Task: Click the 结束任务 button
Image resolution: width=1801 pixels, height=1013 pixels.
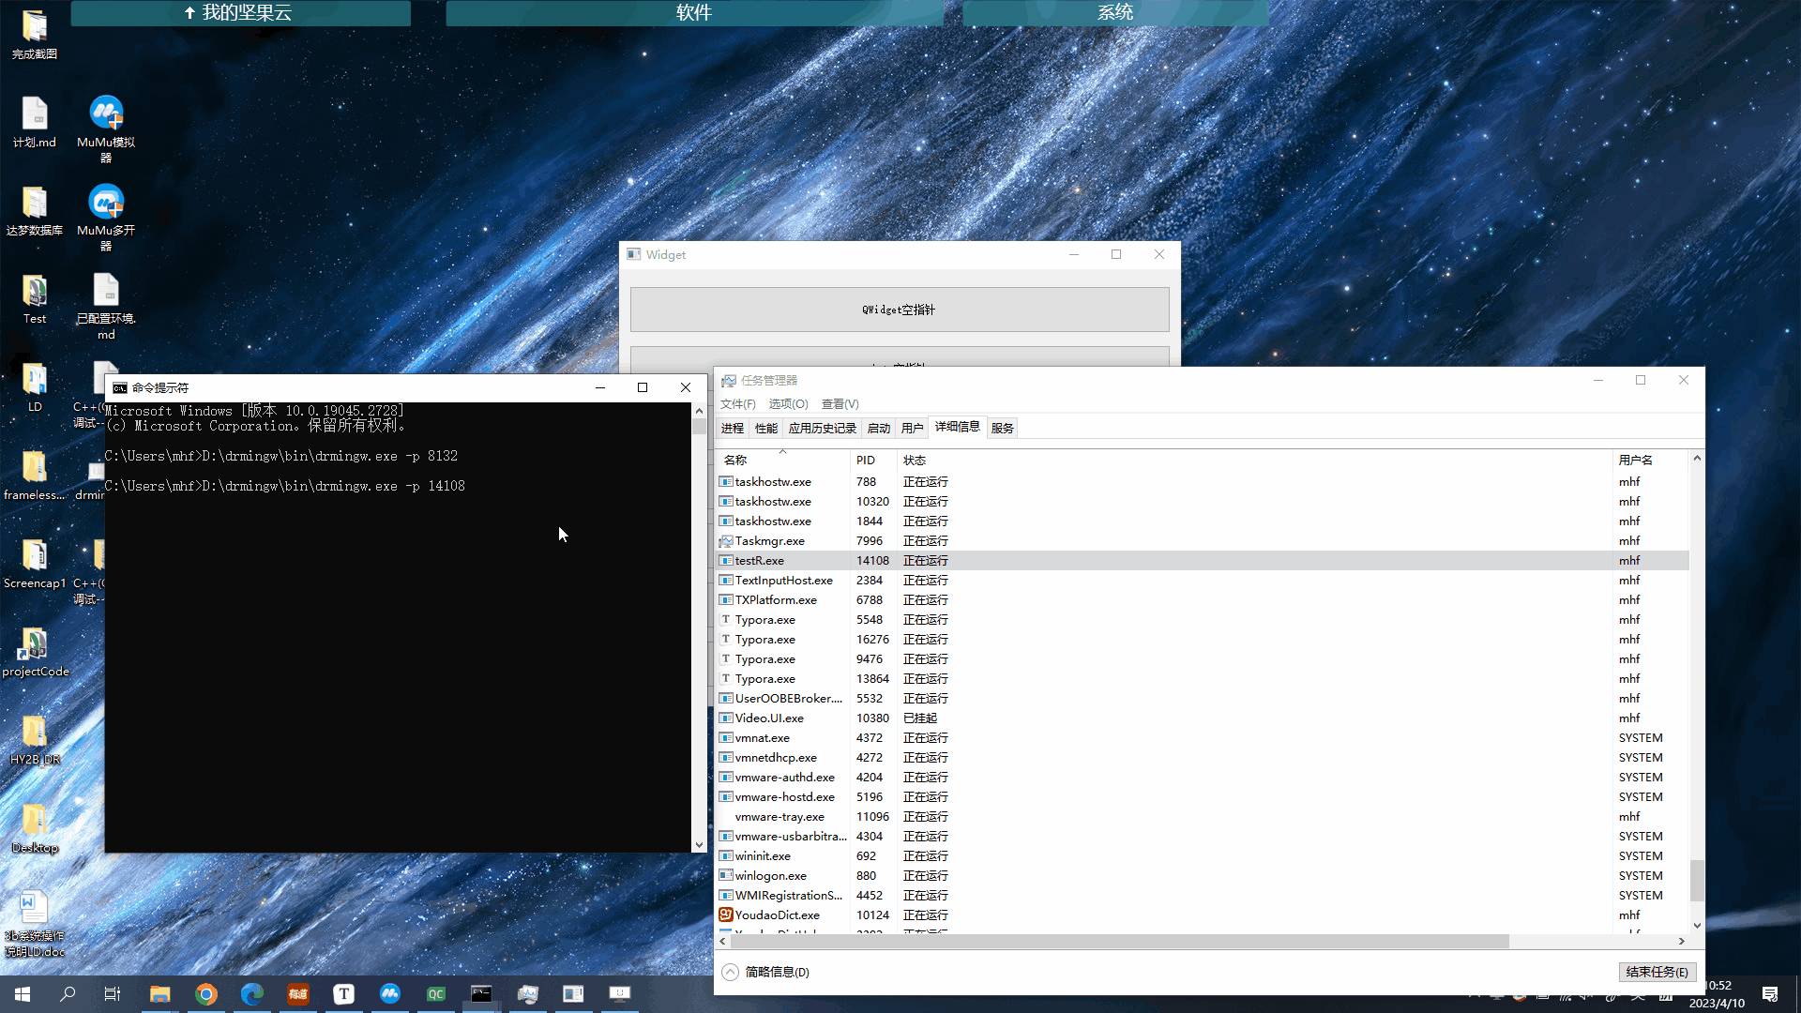Action: tap(1657, 972)
